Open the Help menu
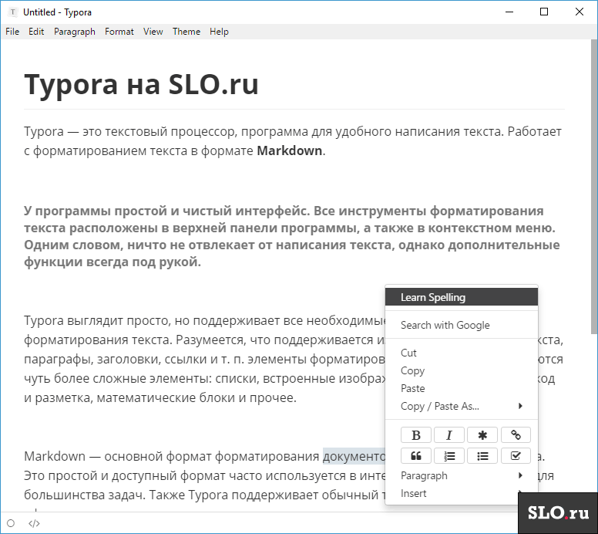This screenshot has width=598, height=534. pyautogui.click(x=219, y=32)
